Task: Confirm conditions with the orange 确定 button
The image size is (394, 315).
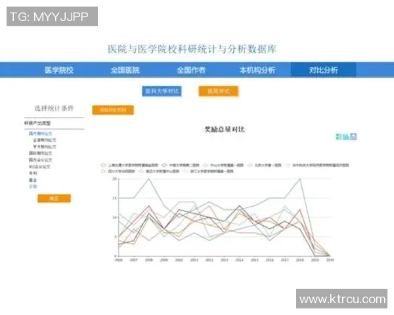Action: [x=54, y=198]
